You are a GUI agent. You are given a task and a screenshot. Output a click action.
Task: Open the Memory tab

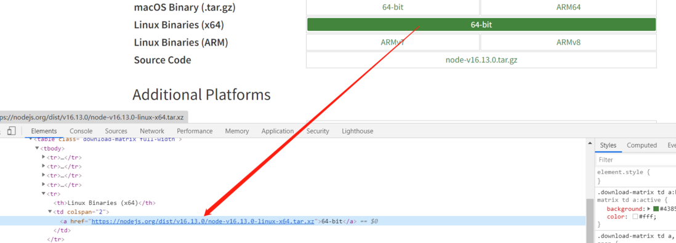tap(236, 131)
